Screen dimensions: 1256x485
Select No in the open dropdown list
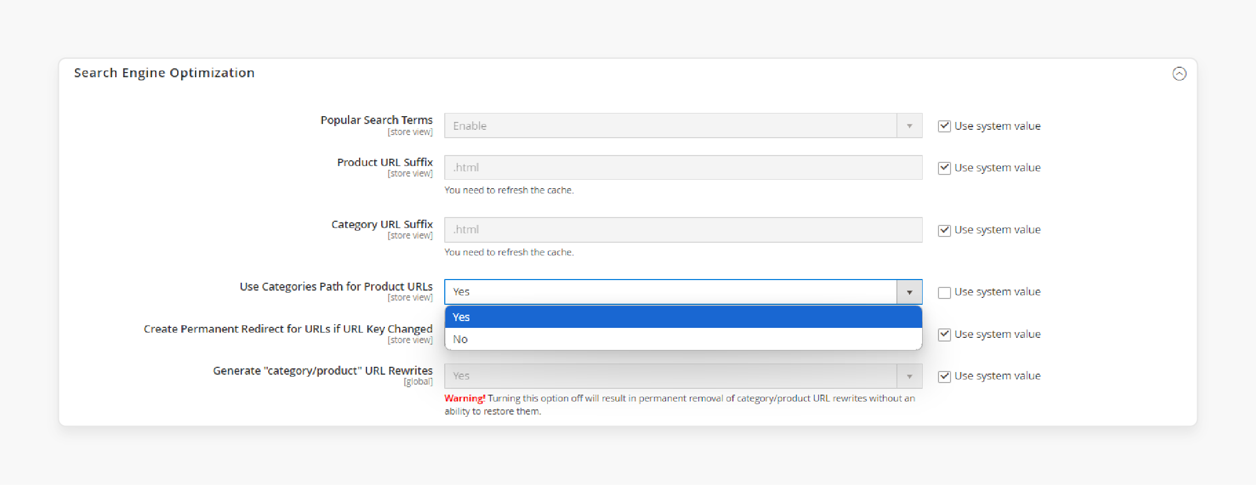[x=683, y=339]
